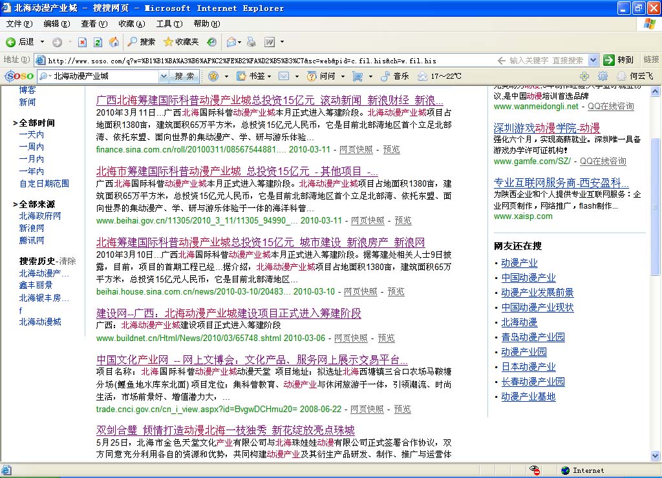This screenshot has width=662, height=478.
Task: Open the History clock icon
Action: click(x=211, y=42)
